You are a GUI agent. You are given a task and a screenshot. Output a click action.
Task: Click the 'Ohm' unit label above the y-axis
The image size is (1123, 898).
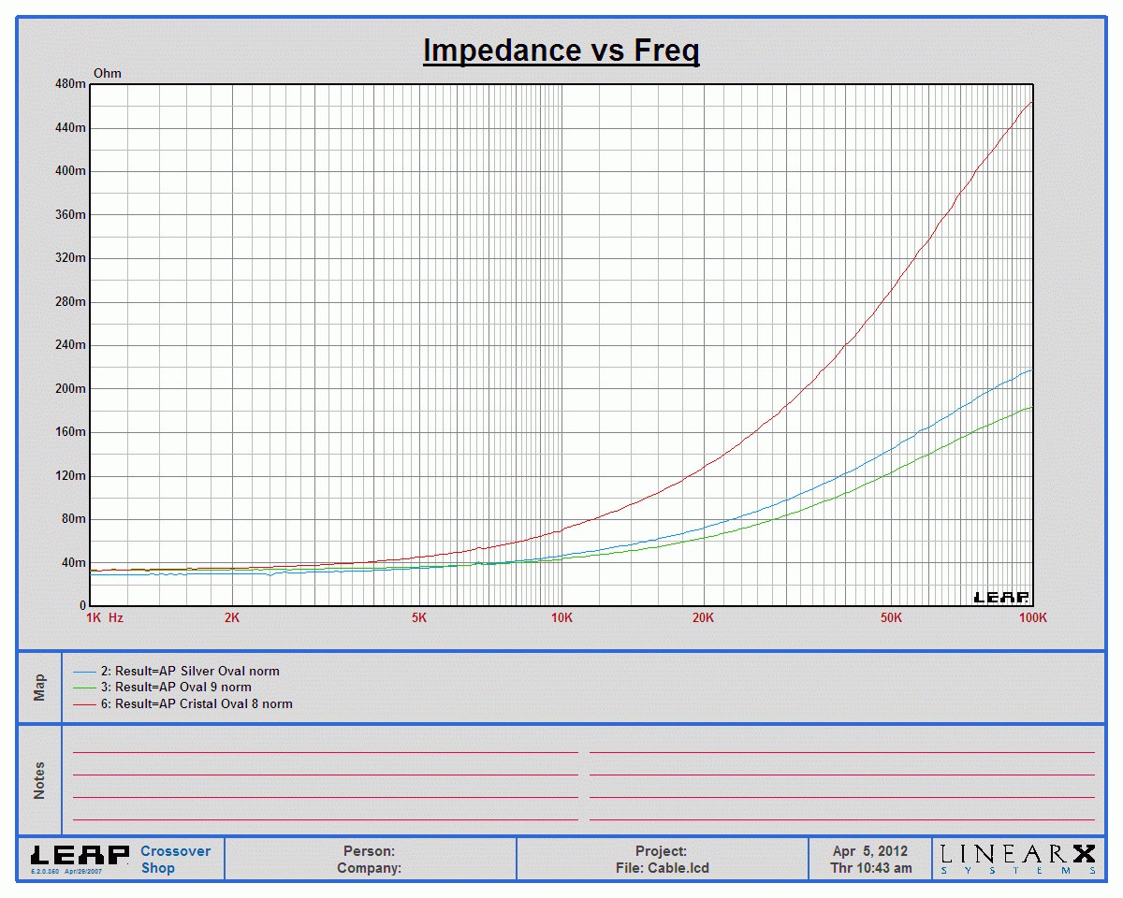107,73
